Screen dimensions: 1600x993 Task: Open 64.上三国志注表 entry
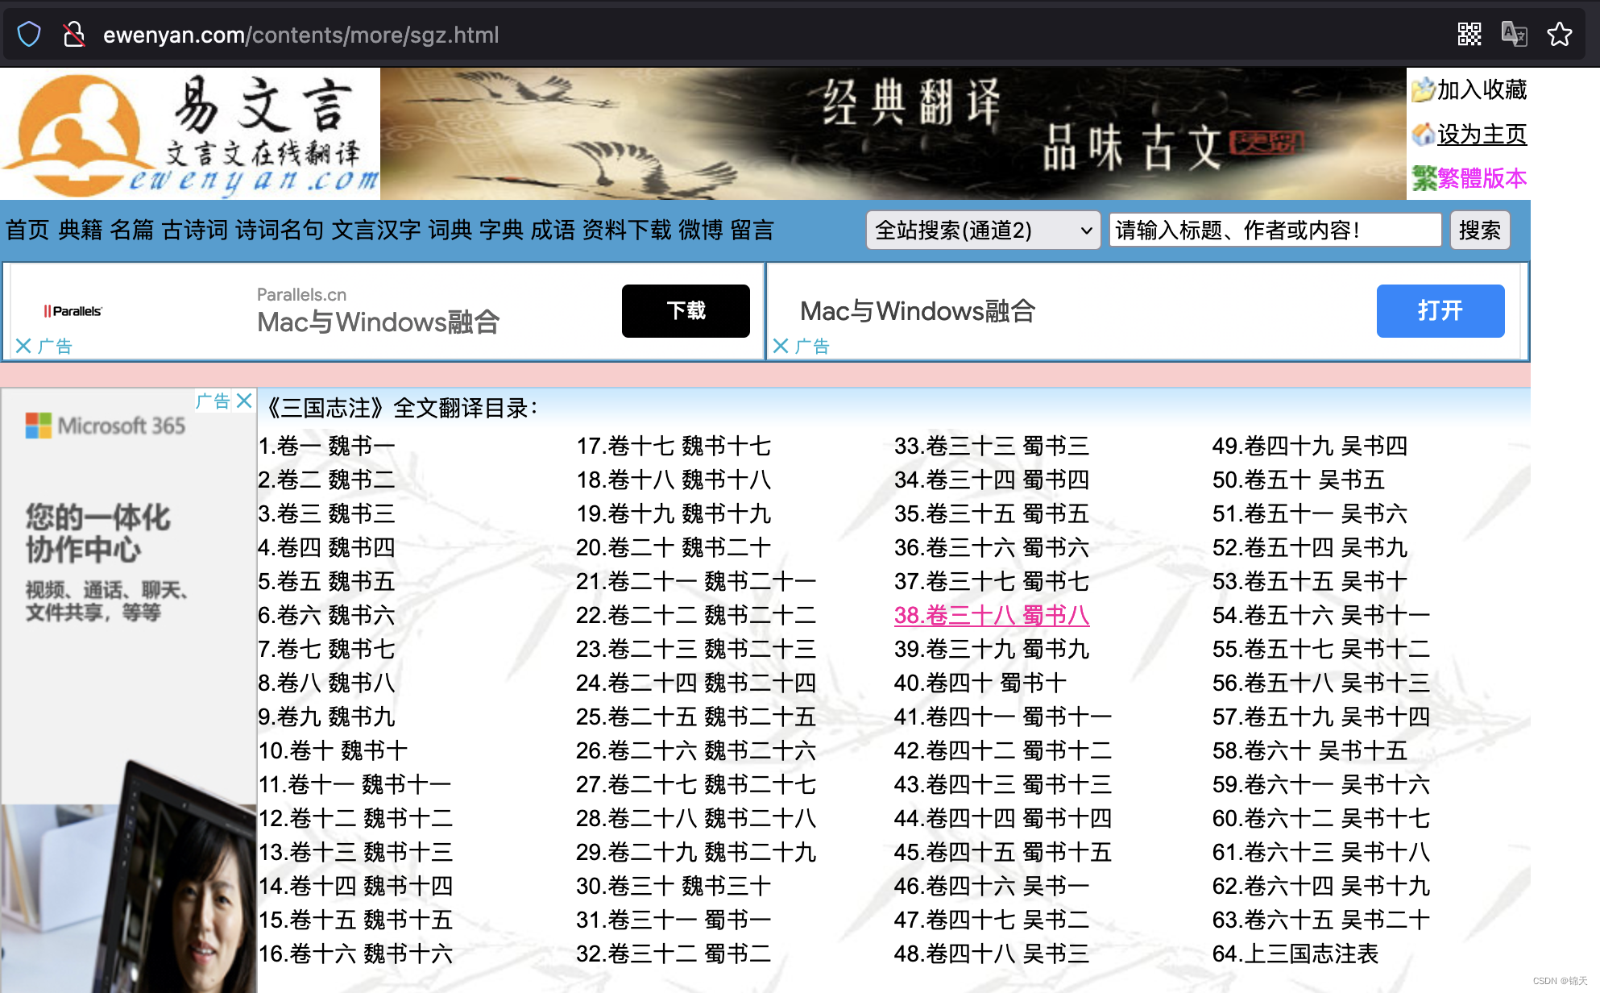tap(1295, 954)
